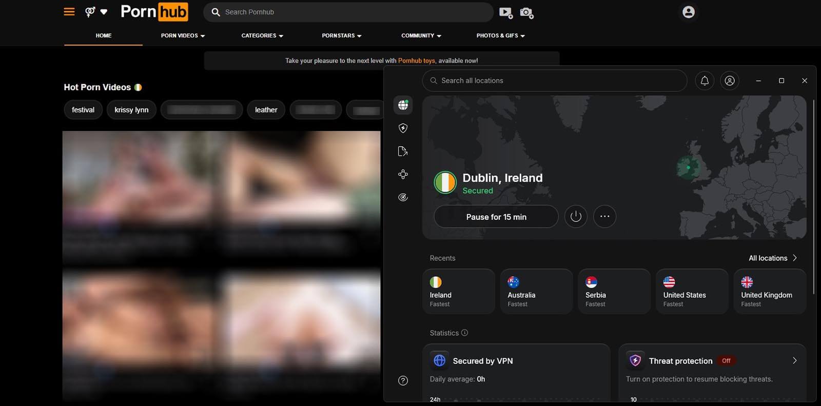821x406 pixels.
Task: Expand Threat protection card chevron
Action: point(794,360)
